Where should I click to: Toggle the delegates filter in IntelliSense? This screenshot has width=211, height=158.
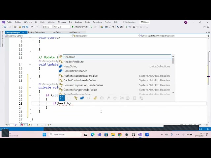pos(102,98)
